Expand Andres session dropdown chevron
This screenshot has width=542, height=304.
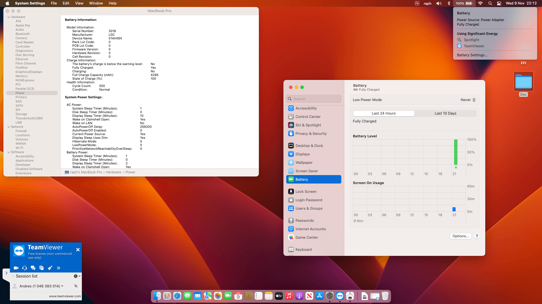coord(62,286)
